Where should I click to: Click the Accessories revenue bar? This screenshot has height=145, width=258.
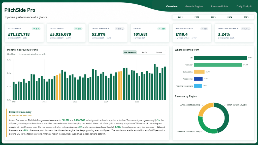tap(198, 79)
